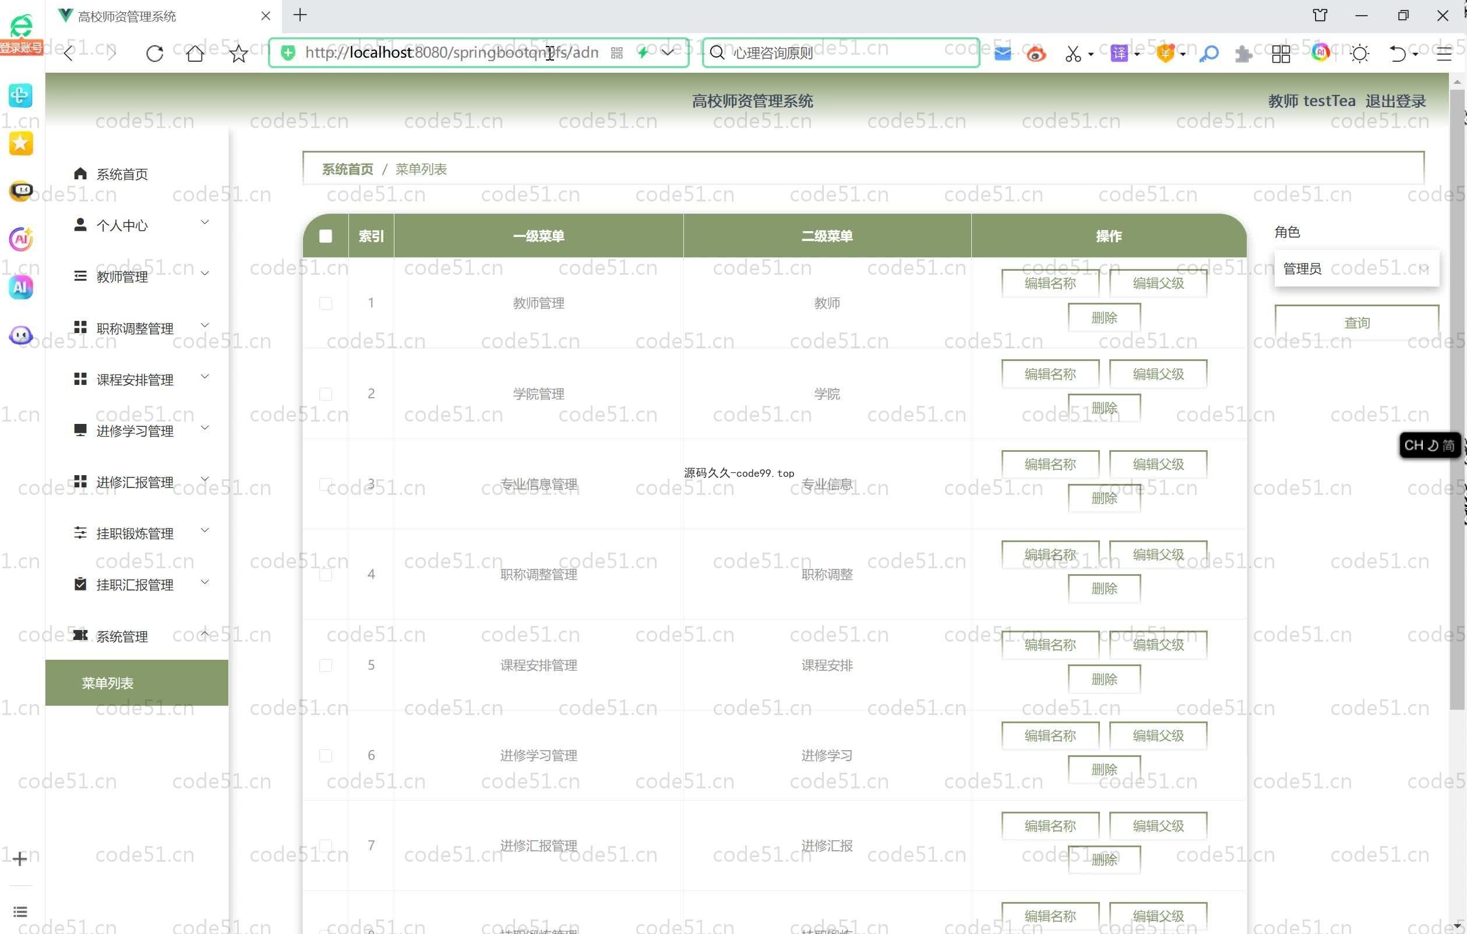Open the skin shirt icon in title bar

pyautogui.click(x=1320, y=15)
